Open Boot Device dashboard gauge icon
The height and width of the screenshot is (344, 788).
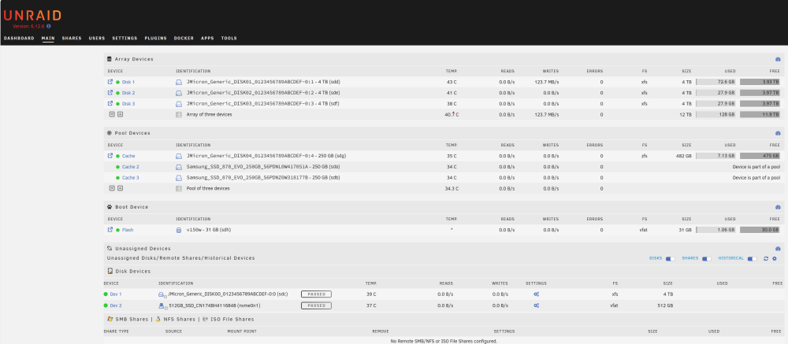[x=778, y=207]
